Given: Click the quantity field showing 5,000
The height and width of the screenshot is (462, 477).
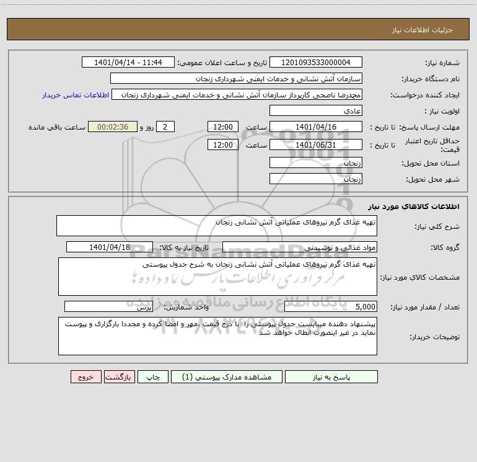Looking at the screenshot, I should (331, 307).
